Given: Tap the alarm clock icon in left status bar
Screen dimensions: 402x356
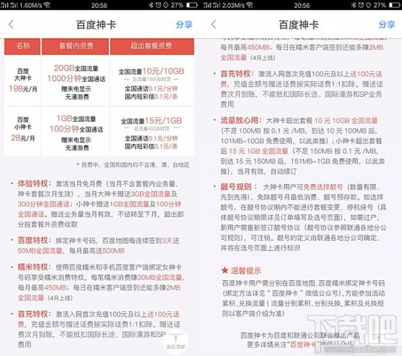Looking at the screenshot, I should pyautogui.click(x=158, y=5).
